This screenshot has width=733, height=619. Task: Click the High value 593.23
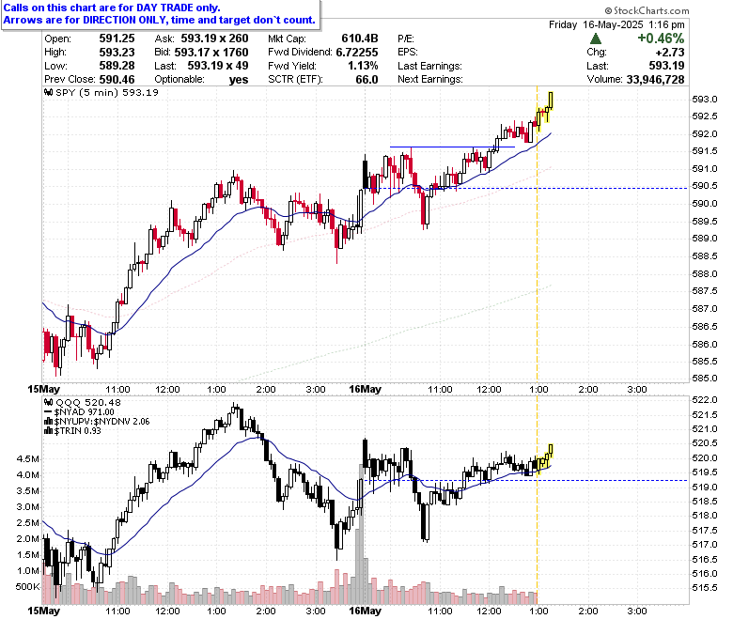coord(117,52)
